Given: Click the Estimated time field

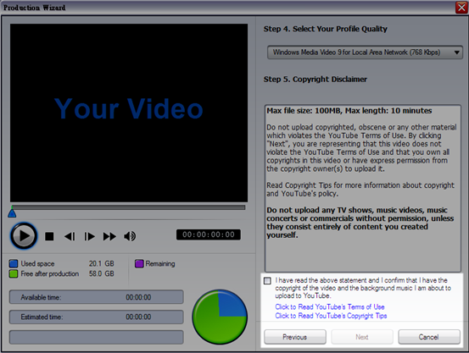Looking at the screenshot, I should pyautogui.click(x=97, y=317).
